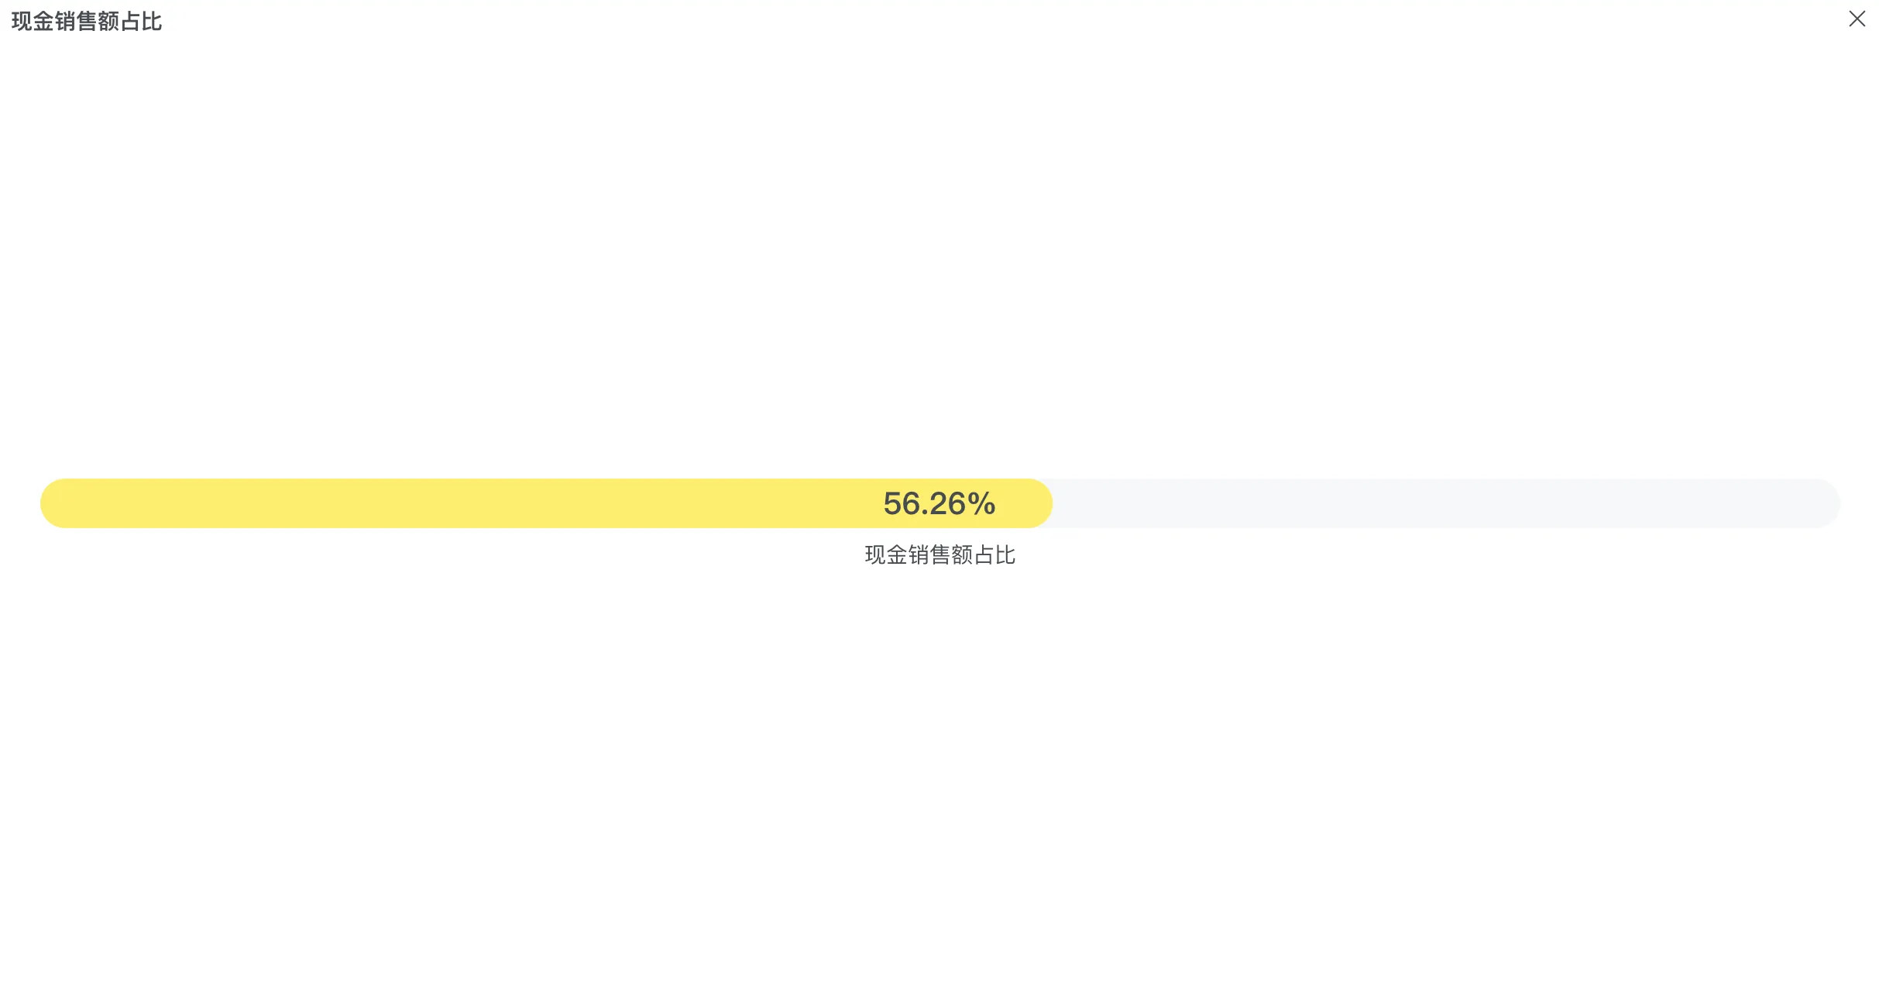Click the 现金销售额占比 title heading
The width and height of the screenshot is (1879, 985).
(x=87, y=22)
